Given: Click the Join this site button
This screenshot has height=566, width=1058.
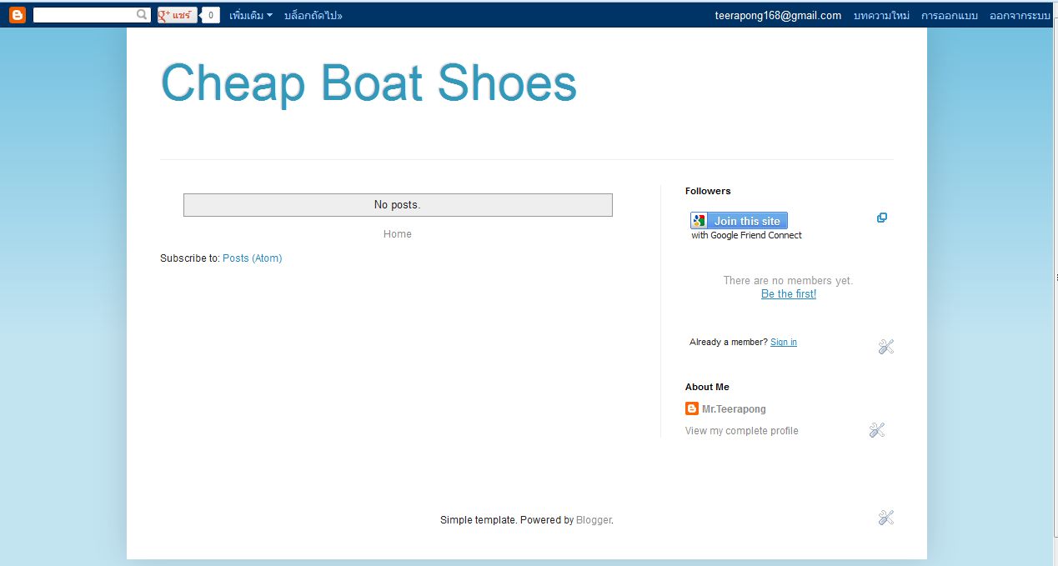Looking at the screenshot, I should pos(739,221).
